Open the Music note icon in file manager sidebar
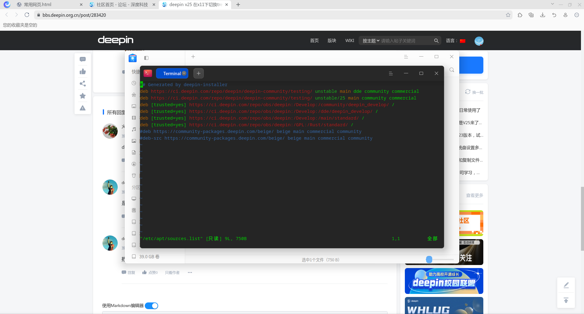 point(134,129)
